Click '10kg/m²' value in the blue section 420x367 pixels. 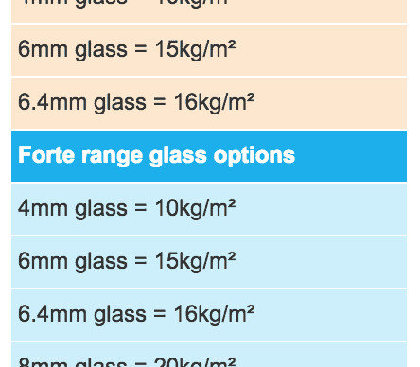point(195,209)
